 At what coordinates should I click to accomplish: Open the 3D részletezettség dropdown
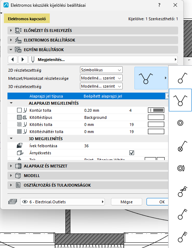101,86
